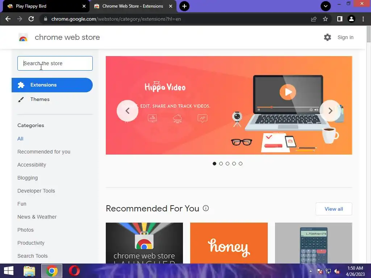
Task: Close the Play Flappy Bird tab
Action: pos(84,6)
